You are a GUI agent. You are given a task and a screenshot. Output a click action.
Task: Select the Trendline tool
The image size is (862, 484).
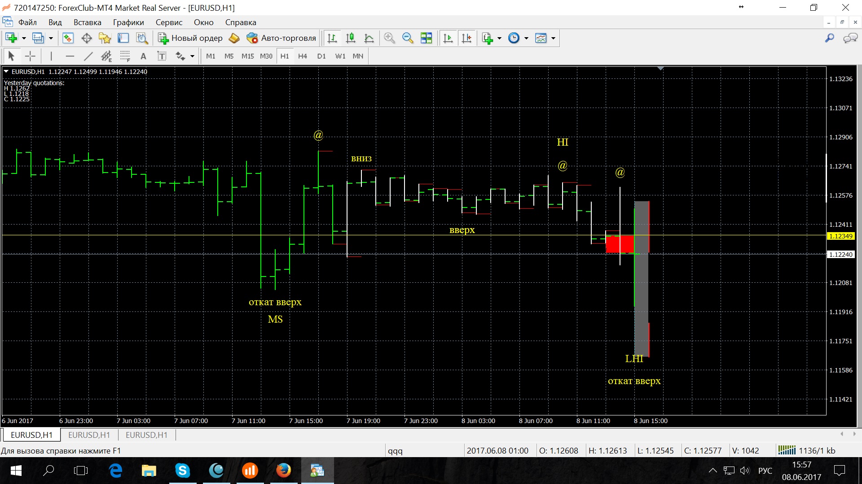pos(88,56)
